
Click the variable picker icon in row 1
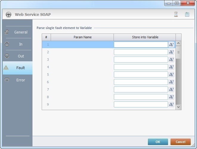[x=171, y=45]
